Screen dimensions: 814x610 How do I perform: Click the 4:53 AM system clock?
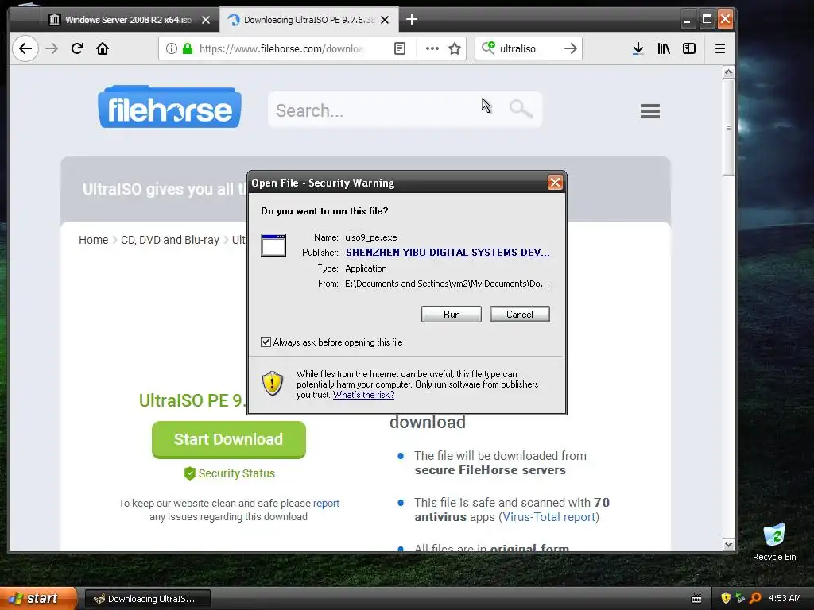785,598
